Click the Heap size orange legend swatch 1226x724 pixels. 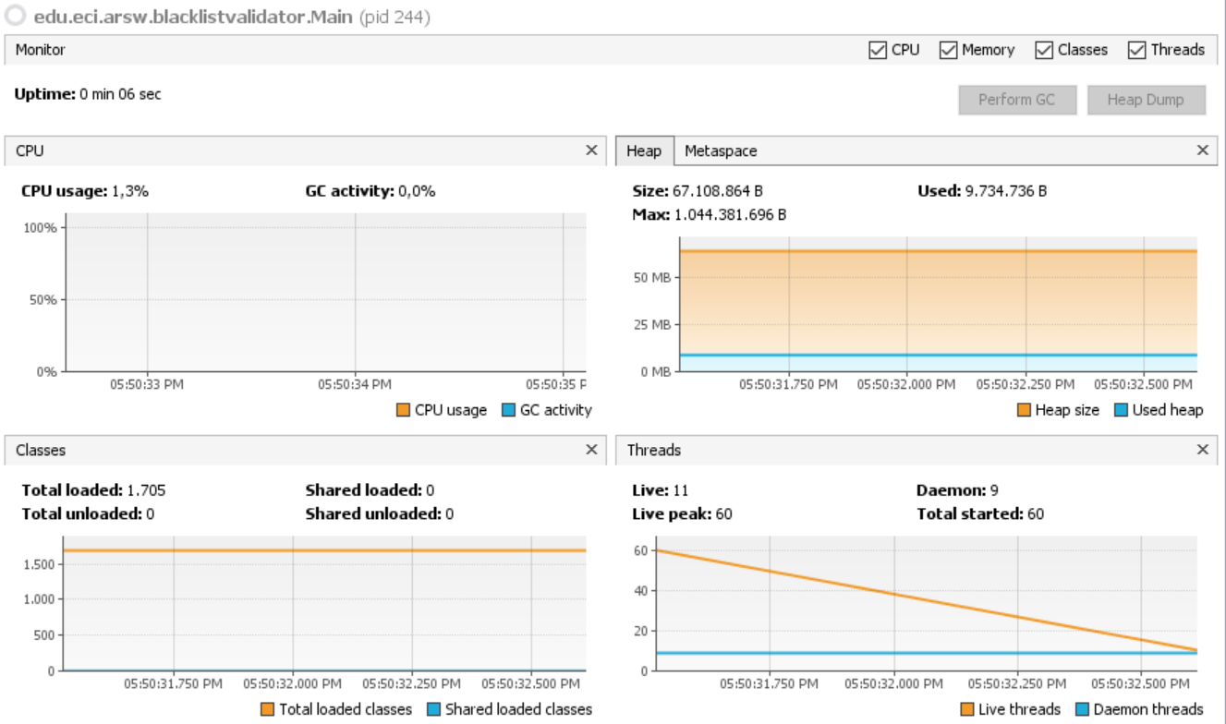[1024, 410]
